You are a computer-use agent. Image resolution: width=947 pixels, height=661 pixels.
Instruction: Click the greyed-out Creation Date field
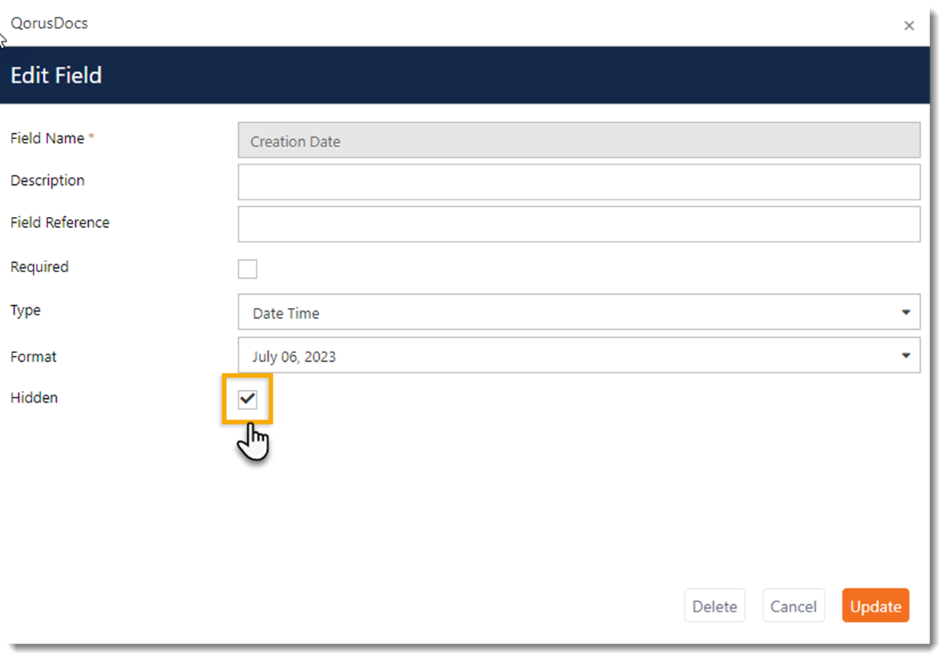click(578, 140)
